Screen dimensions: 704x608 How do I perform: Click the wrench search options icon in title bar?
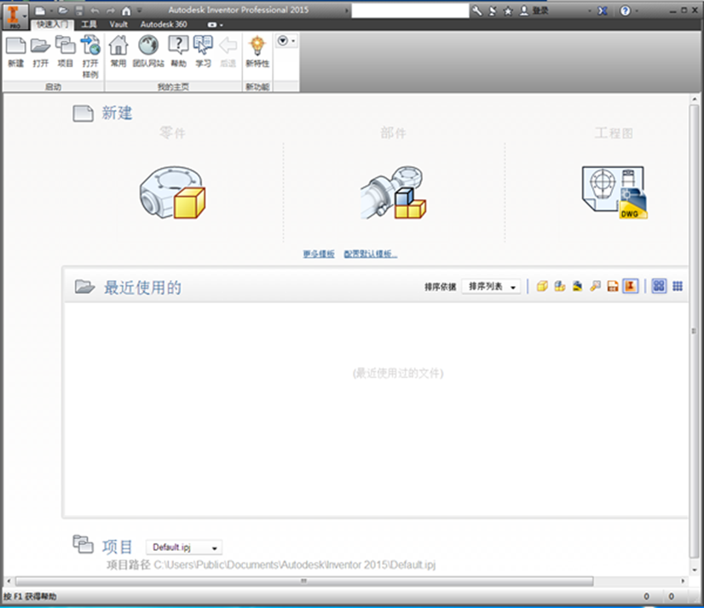tap(477, 10)
